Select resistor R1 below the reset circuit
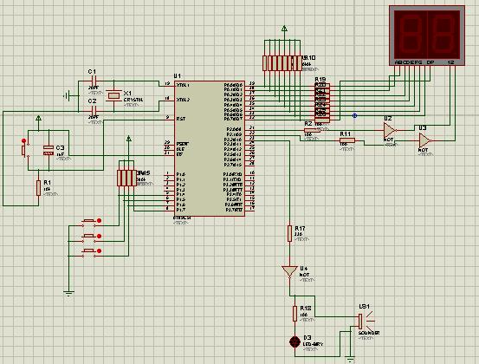This screenshot has width=479, height=364. [38, 188]
